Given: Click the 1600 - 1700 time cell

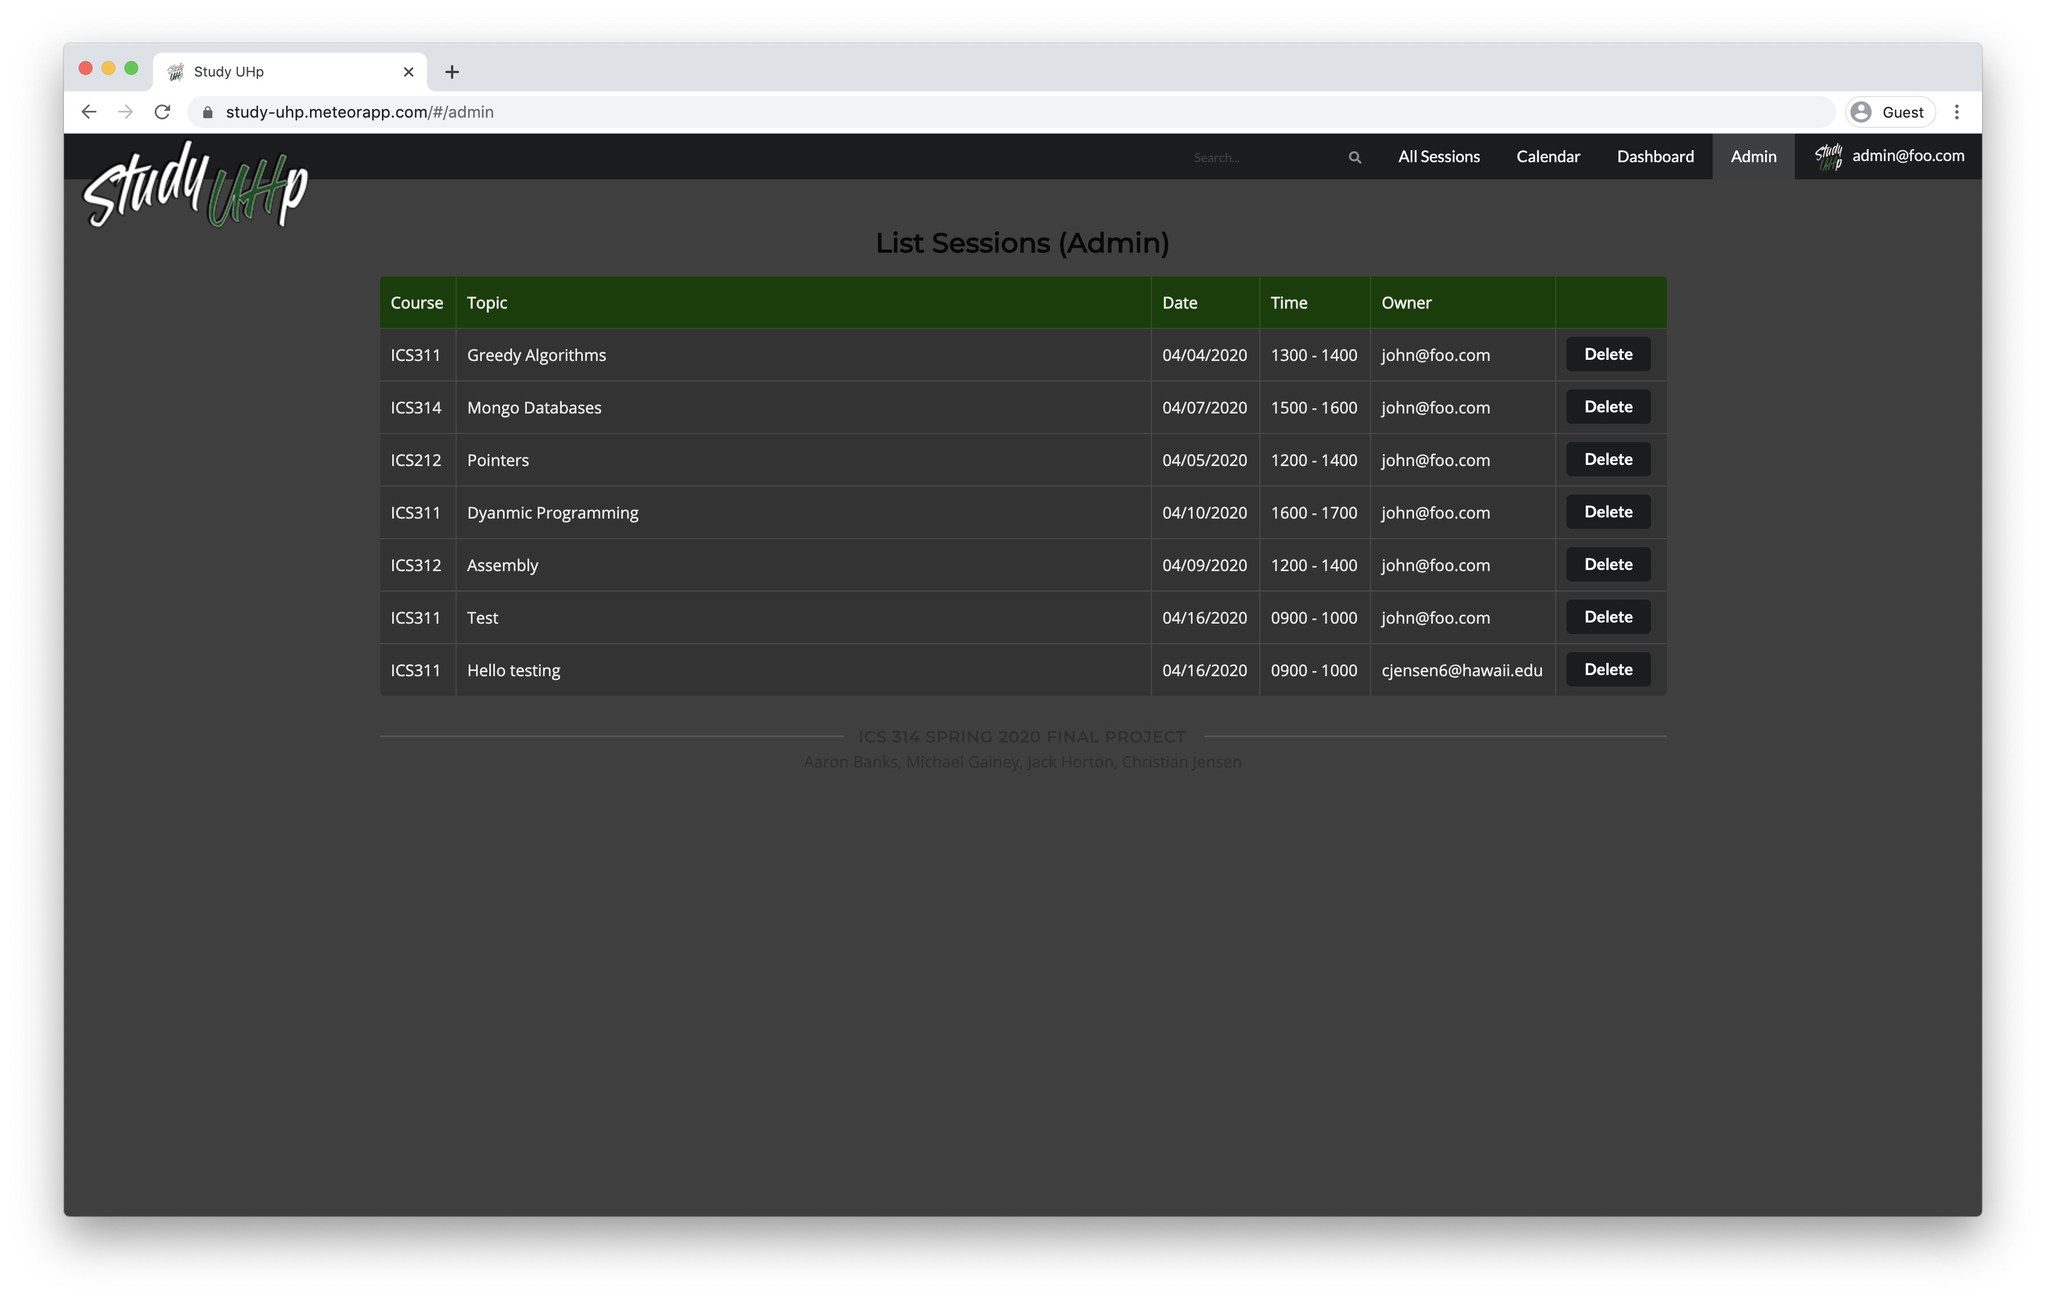Looking at the screenshot, I should click(x=1315, y=512).
